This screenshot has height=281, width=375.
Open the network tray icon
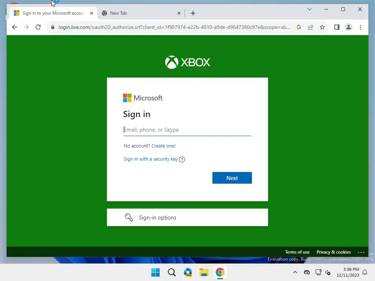[318, 272]
